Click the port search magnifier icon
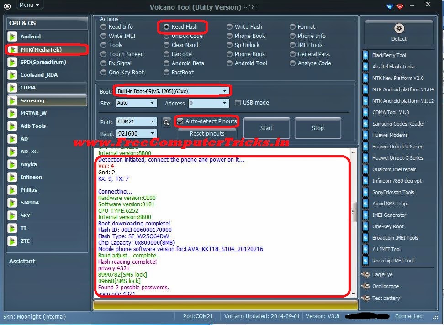Viewport: 444px width, 325px height. tap(166, 122)
